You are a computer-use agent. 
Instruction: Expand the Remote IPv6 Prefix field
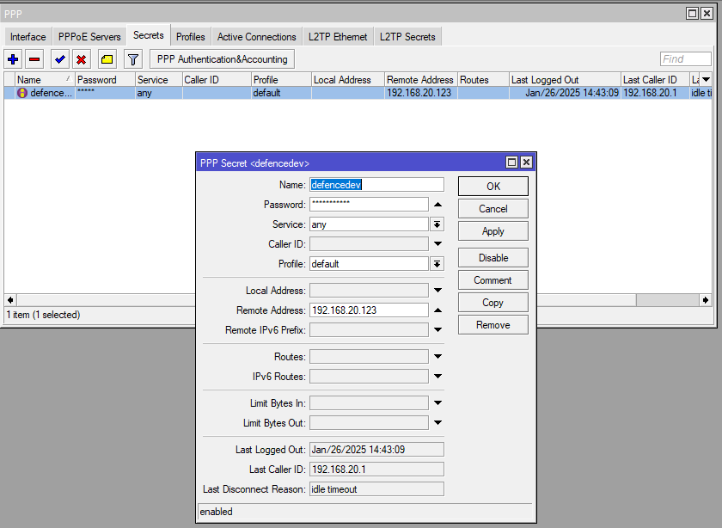pyautogui.click(x=437, y=330)
